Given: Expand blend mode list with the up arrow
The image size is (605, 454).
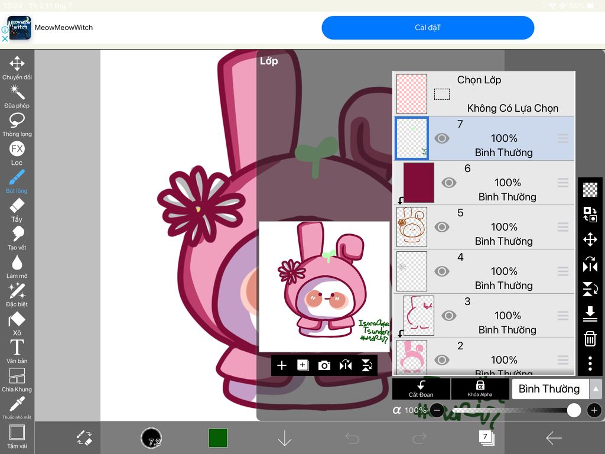Looking at the screenshot, I should pyautogui.click(x=596, y=389).
